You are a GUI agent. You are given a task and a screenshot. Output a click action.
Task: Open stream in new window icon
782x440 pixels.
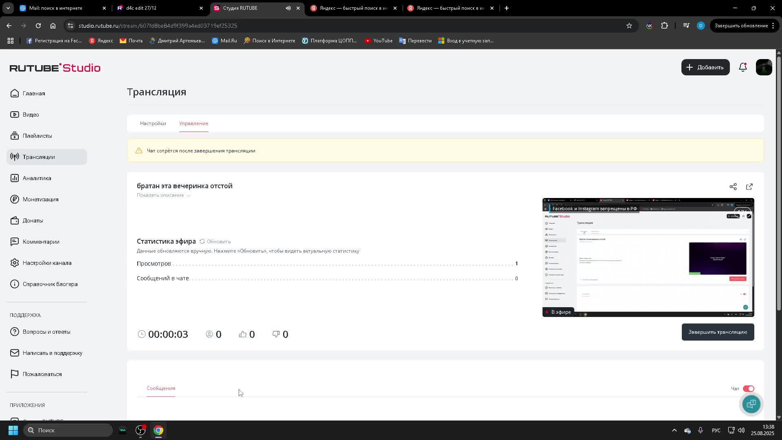[749, 187]
